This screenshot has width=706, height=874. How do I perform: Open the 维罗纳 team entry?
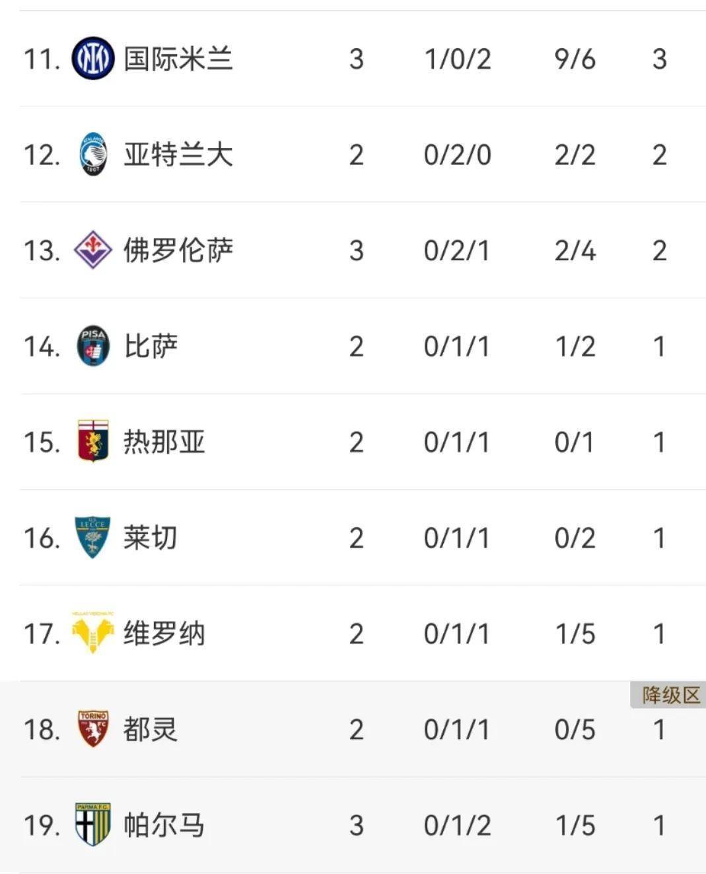[x=164, y=633]
